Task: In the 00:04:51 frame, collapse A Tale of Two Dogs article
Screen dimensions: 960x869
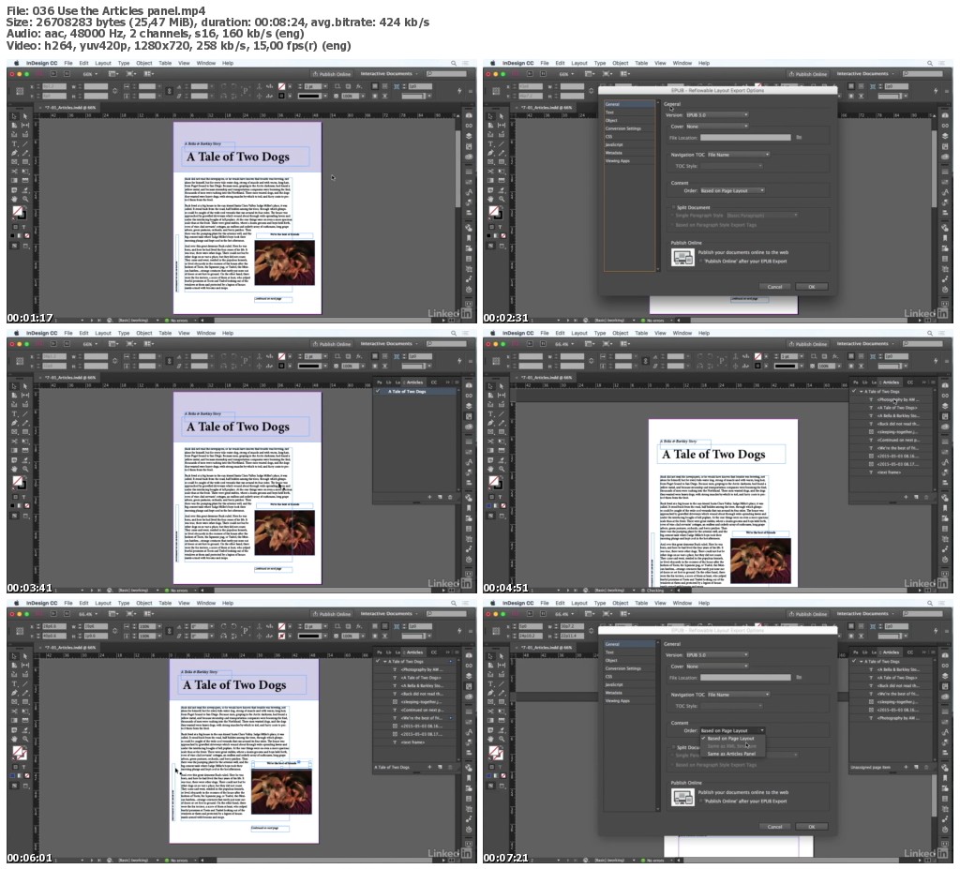Action: [862, 391]
